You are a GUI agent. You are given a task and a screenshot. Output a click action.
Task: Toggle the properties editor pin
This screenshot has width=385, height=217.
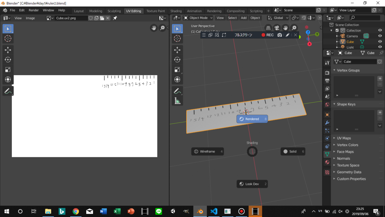(x=381, y=53)
